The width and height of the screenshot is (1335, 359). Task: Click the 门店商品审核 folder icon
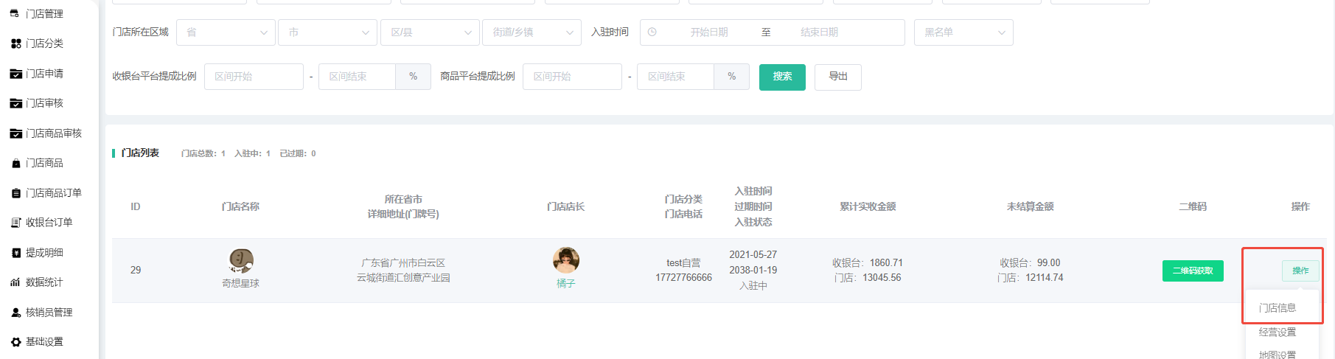coord(15,133)
